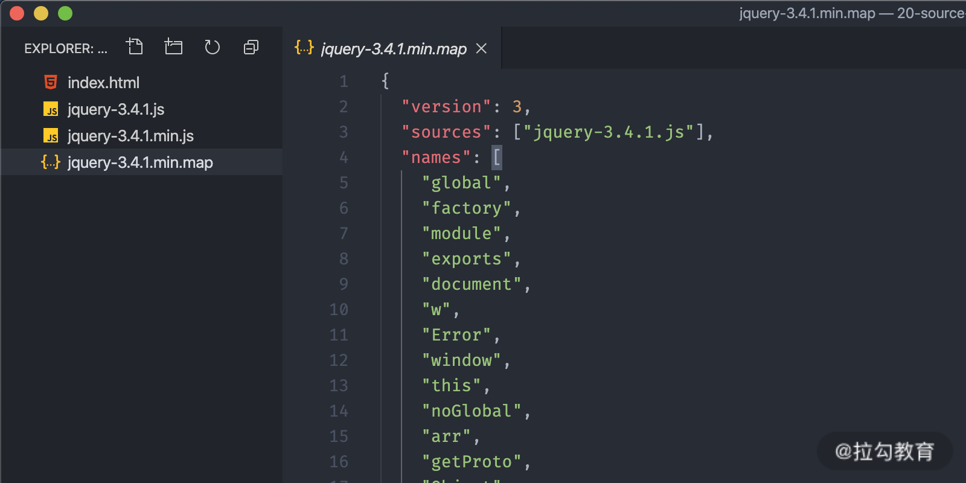
Task: Click the JS icon beside jquery-3.4.1.min.js
Action: tap(51, 136)
